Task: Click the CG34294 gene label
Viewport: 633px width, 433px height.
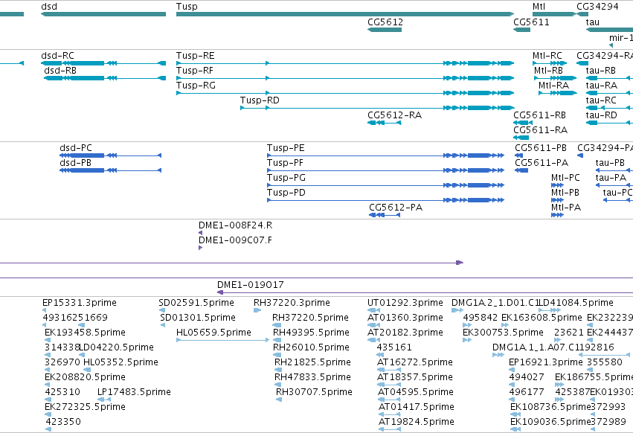Action: point(597,7)
